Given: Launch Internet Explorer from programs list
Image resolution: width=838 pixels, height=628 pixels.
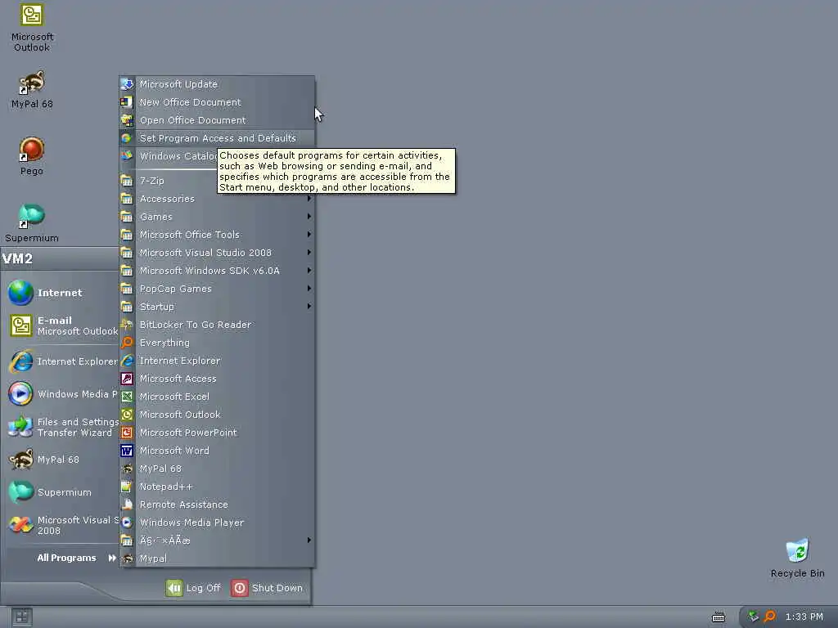Looking at the screenshot, I should point(217,361).
